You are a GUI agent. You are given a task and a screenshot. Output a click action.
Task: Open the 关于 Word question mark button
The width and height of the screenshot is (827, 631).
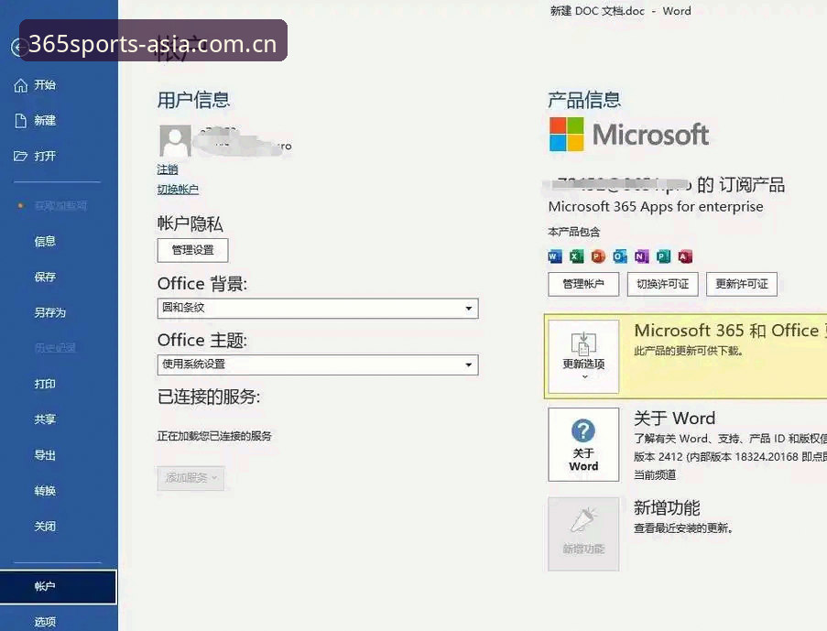point(583,444)
